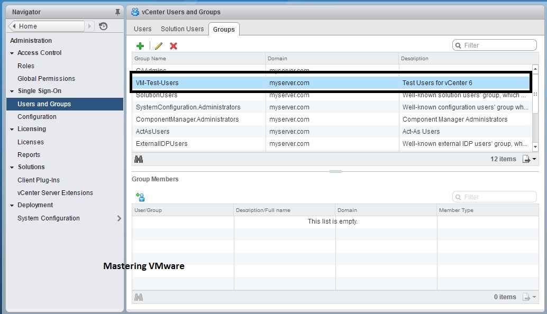Sort members by Domain column header

pyautogui.click(x=386, y=210)
